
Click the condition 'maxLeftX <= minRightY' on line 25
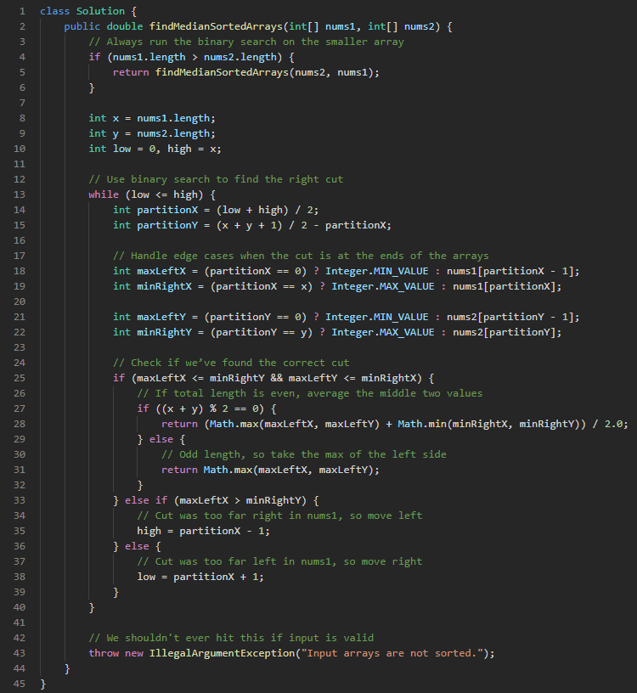[200, 378]
